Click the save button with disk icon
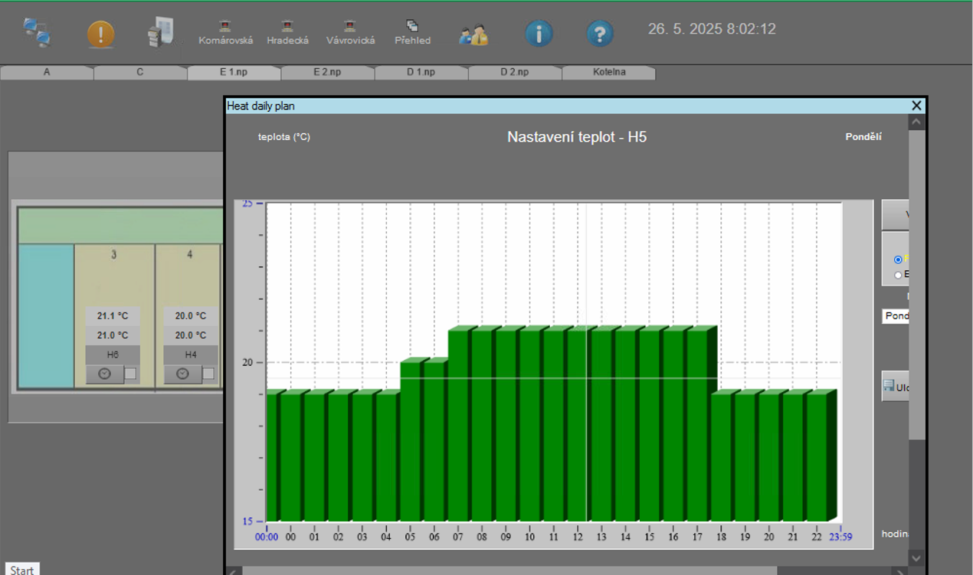973x575 pixels. coord(895,387)
